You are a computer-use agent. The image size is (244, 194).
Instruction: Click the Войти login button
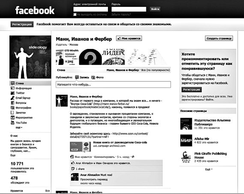[x=155, y=9]
